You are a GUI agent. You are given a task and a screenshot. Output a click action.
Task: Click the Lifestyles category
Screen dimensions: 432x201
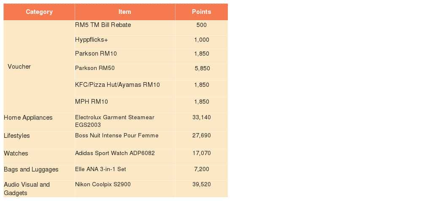[x=17, y=136]
